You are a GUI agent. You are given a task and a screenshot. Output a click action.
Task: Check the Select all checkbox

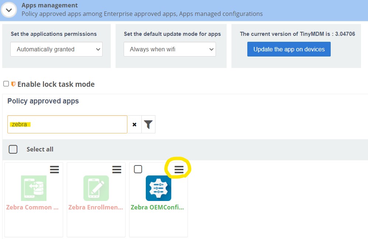(13, 149)
